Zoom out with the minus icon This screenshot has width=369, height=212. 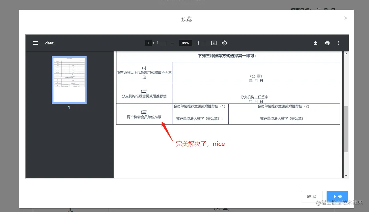(x=172, y=43)
